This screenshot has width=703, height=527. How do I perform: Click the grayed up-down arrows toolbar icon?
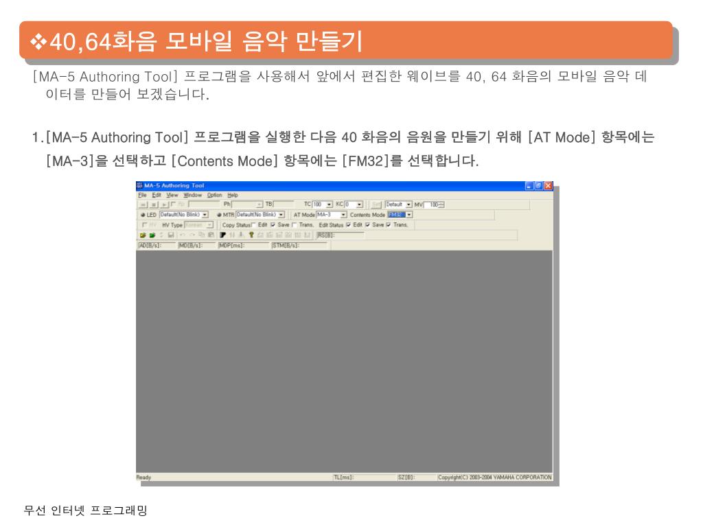[161, 235]
